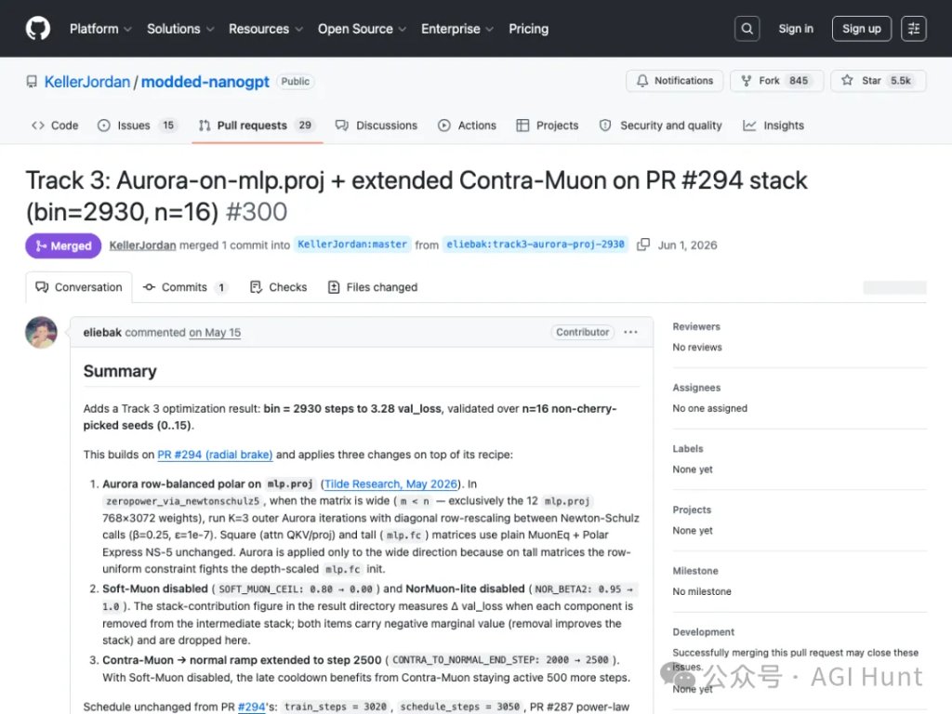The image size is (952, 714).
Task: Open the eliebak:track3-aurora-proj-2930 branch link
Action: point(535,245)
